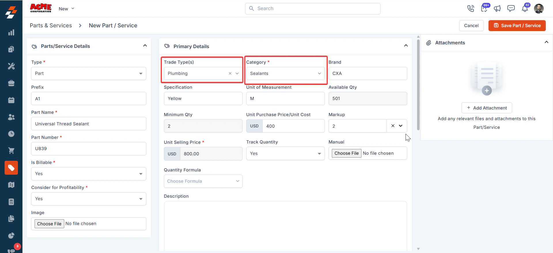The image size is (553, 253).
Task: Click the Brand field containing CXA
Action: 368,73
